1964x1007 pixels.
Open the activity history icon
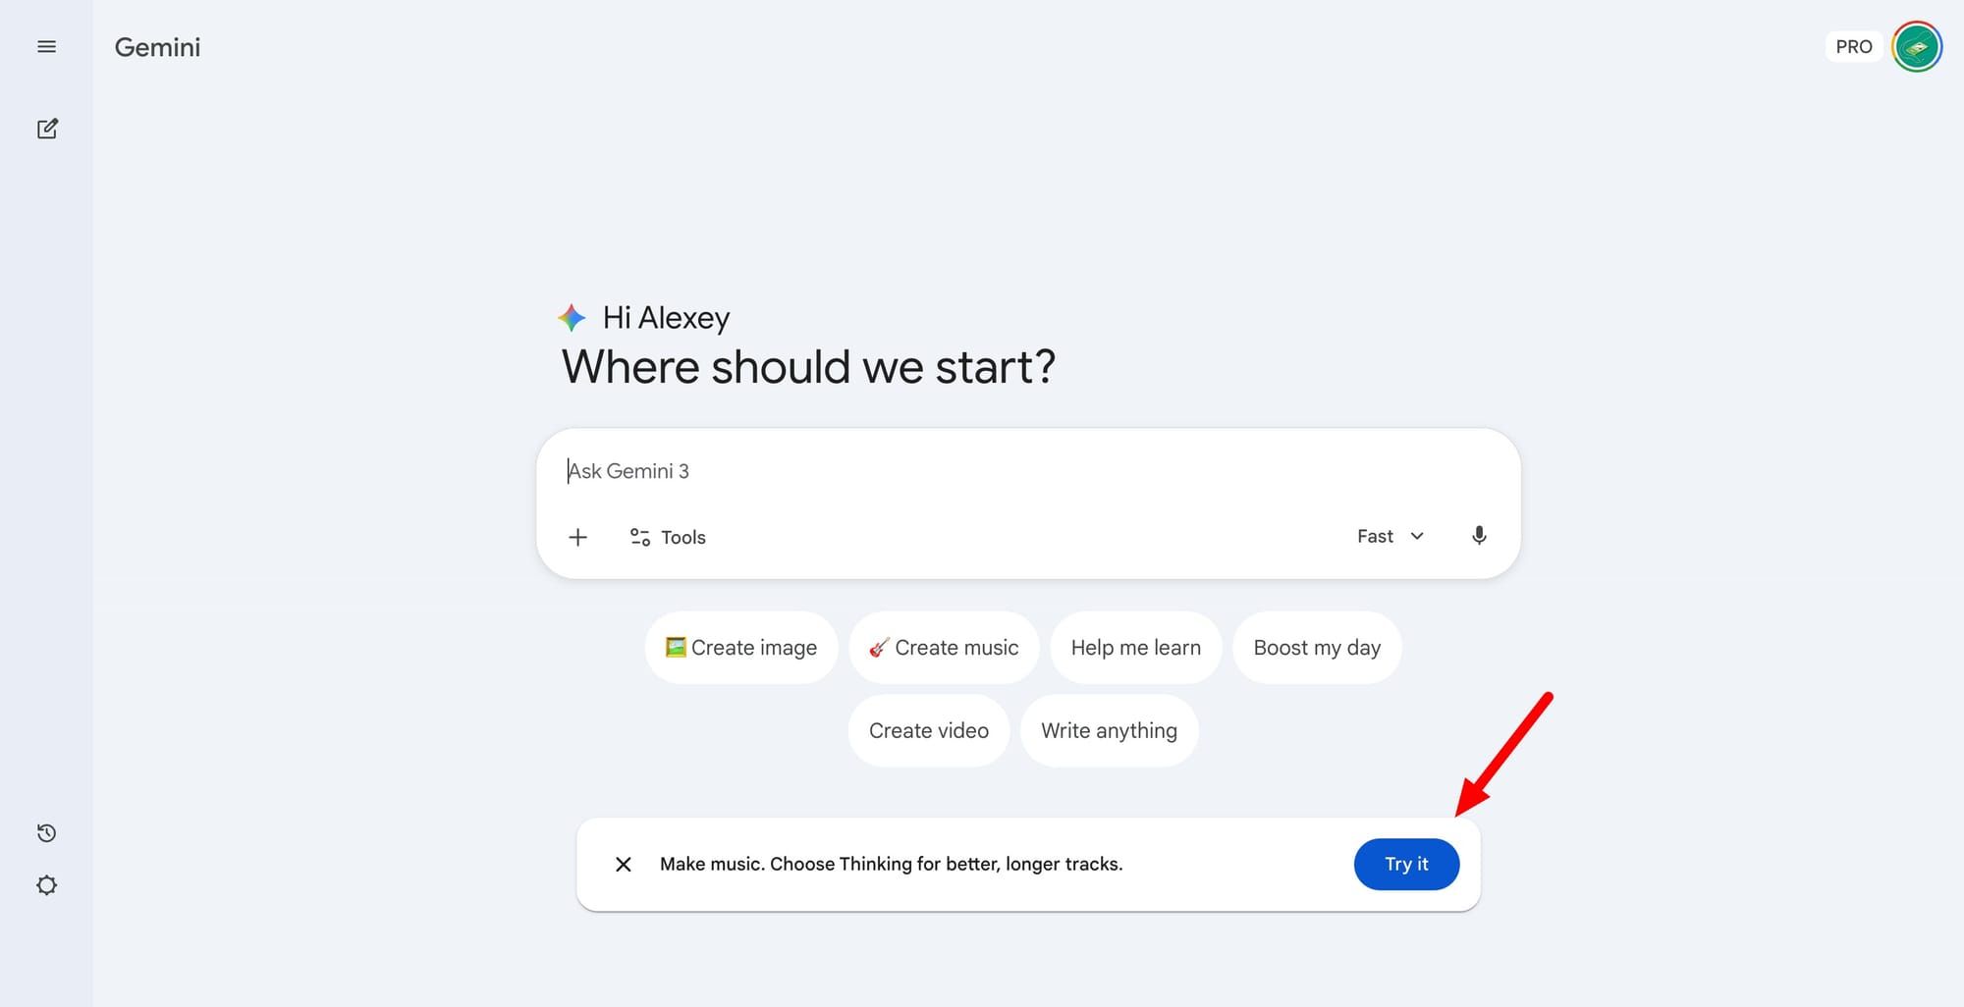[46, 833]
